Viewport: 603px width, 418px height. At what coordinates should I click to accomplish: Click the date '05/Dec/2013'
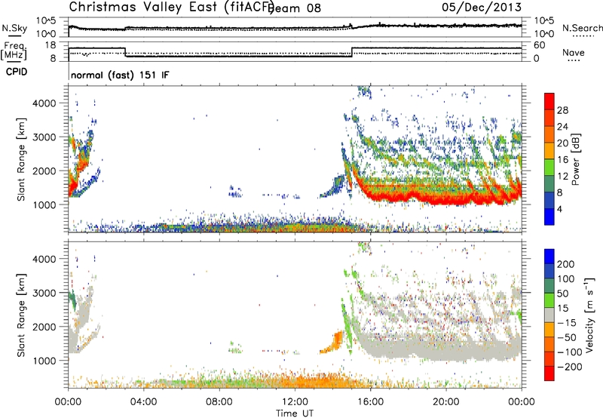click(482, 7)
